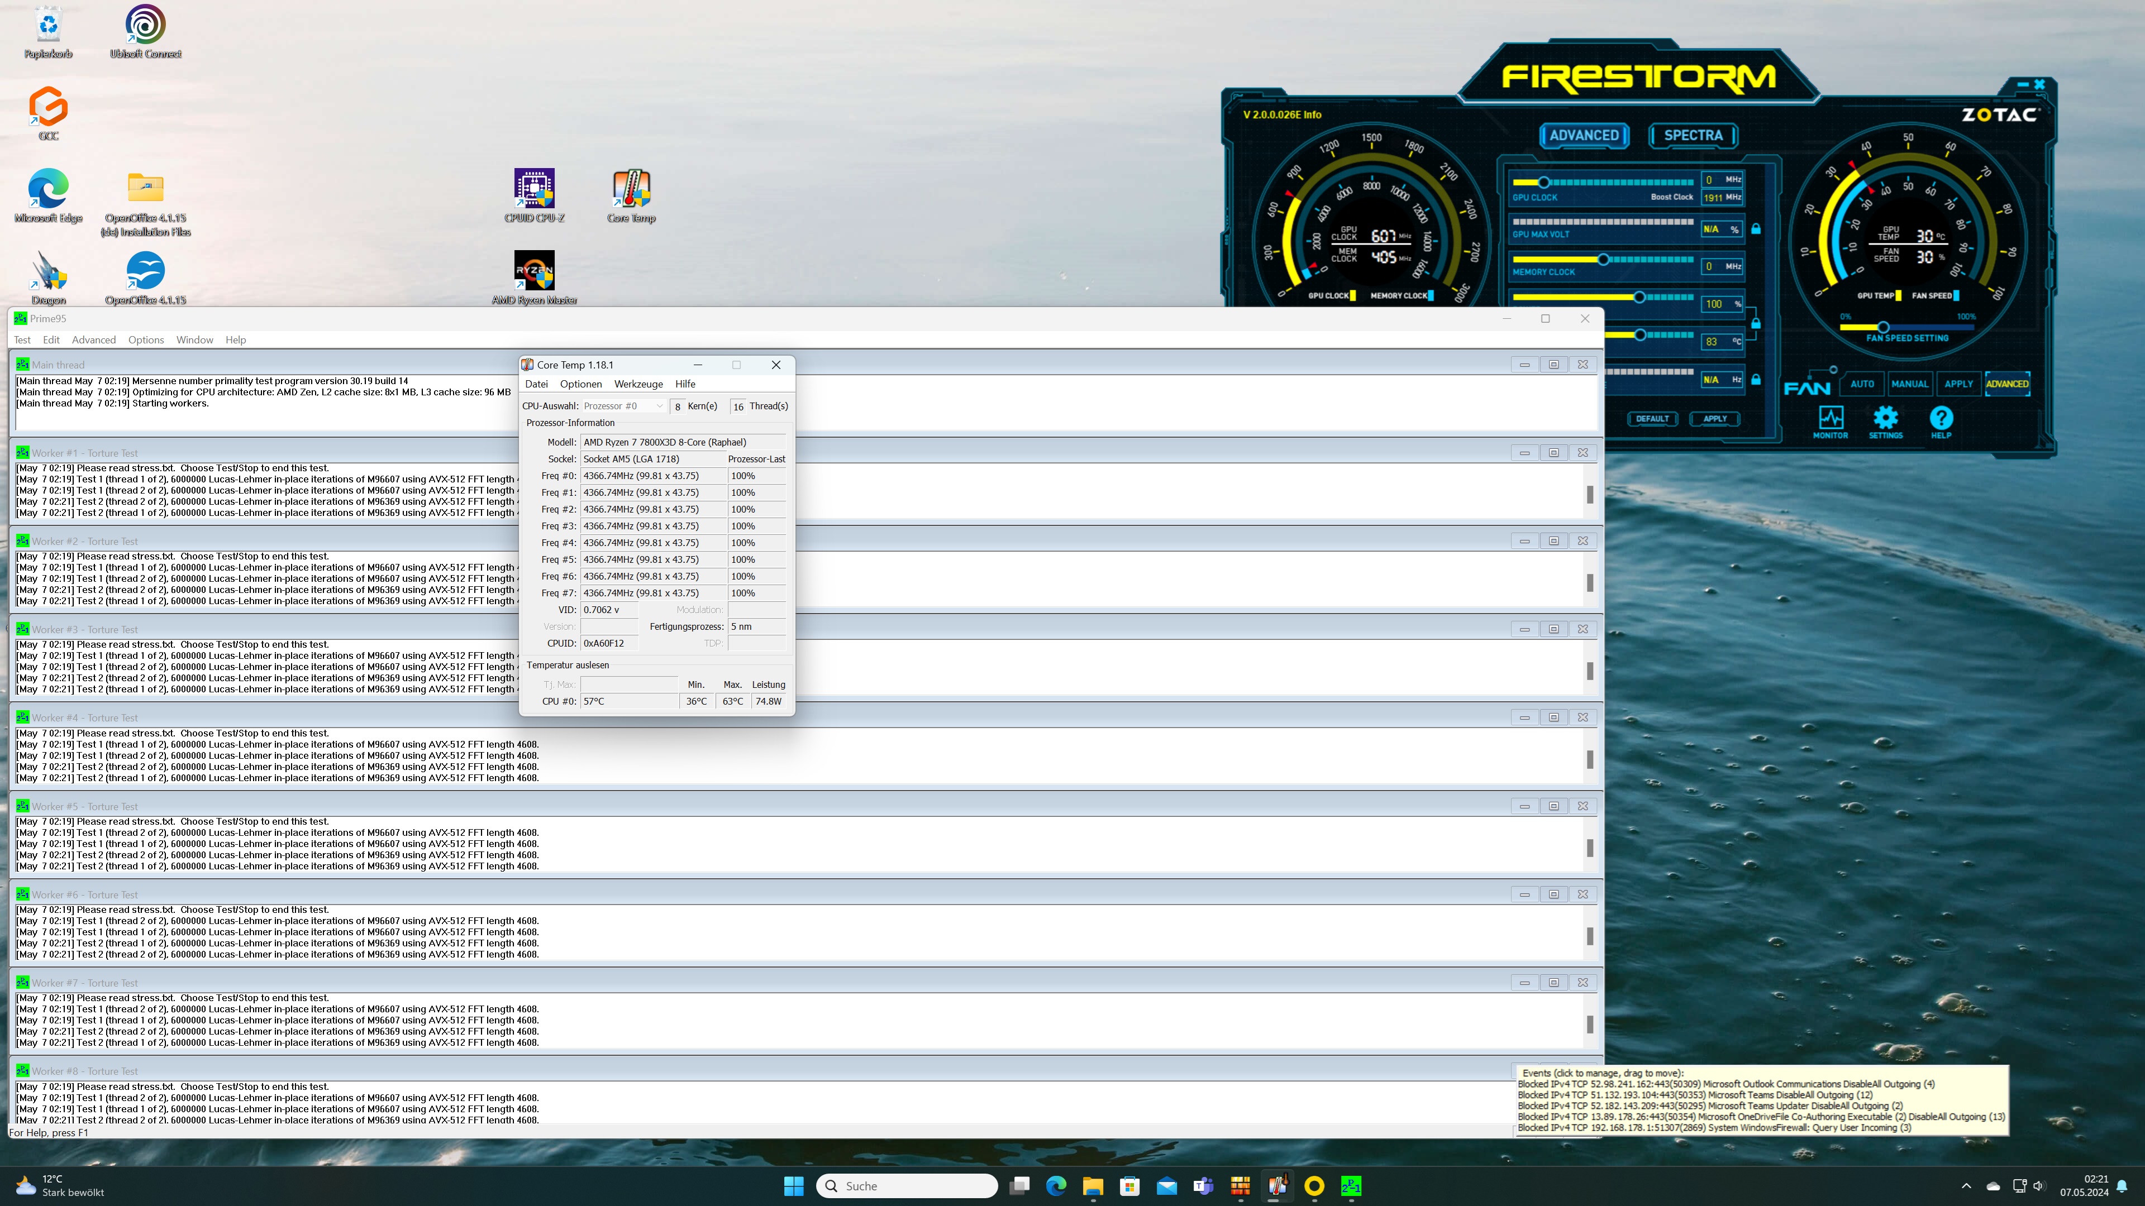The height and width of the screenshot is (1206, 2145).
Task: Launch the OpenOffice 4.1.15 desktop shortcut
Action: [145, 278]
